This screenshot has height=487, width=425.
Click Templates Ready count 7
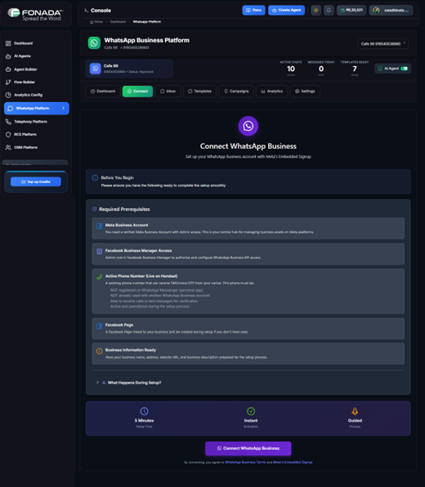[355, 69]
